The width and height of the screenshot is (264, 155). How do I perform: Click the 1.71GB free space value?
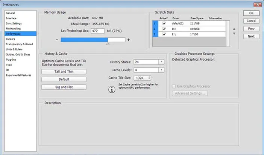tap(194, 34)
